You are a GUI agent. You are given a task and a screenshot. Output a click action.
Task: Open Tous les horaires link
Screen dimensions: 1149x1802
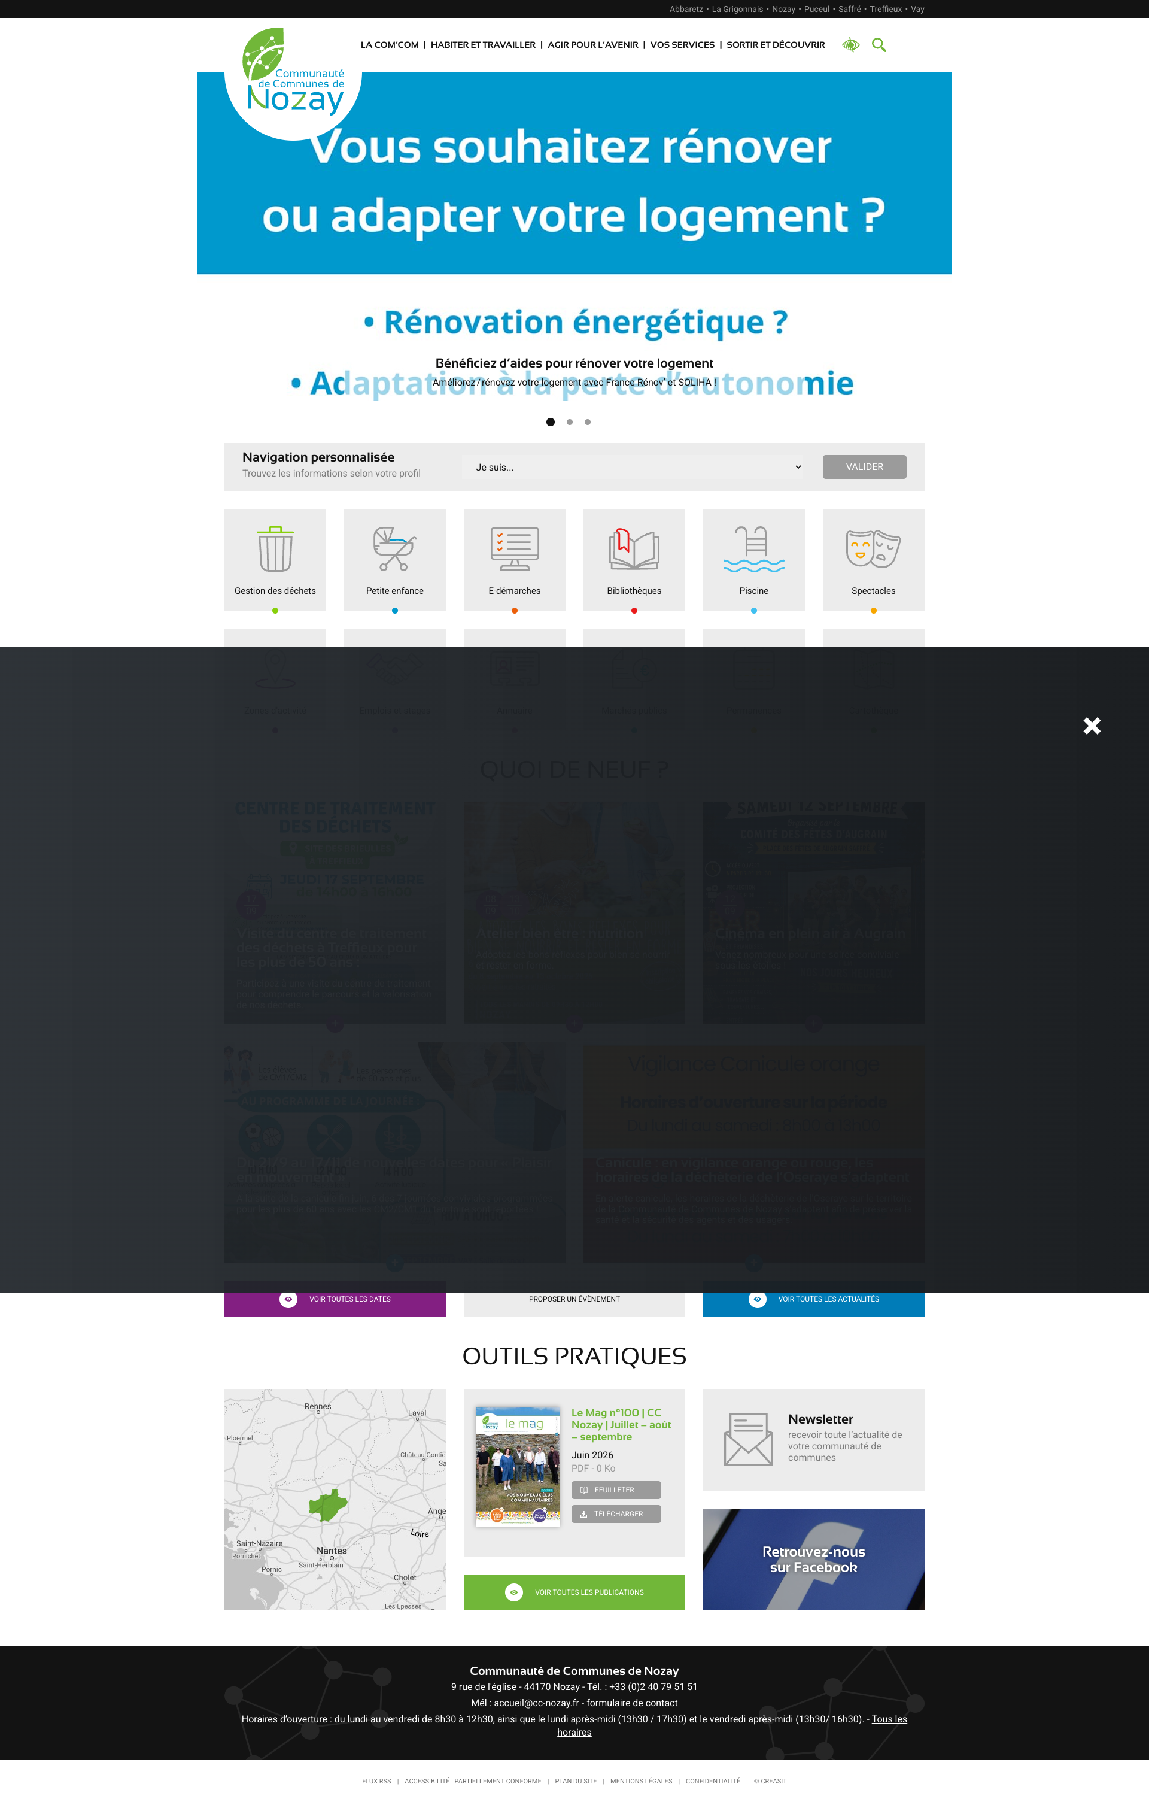click(889, 1719)
